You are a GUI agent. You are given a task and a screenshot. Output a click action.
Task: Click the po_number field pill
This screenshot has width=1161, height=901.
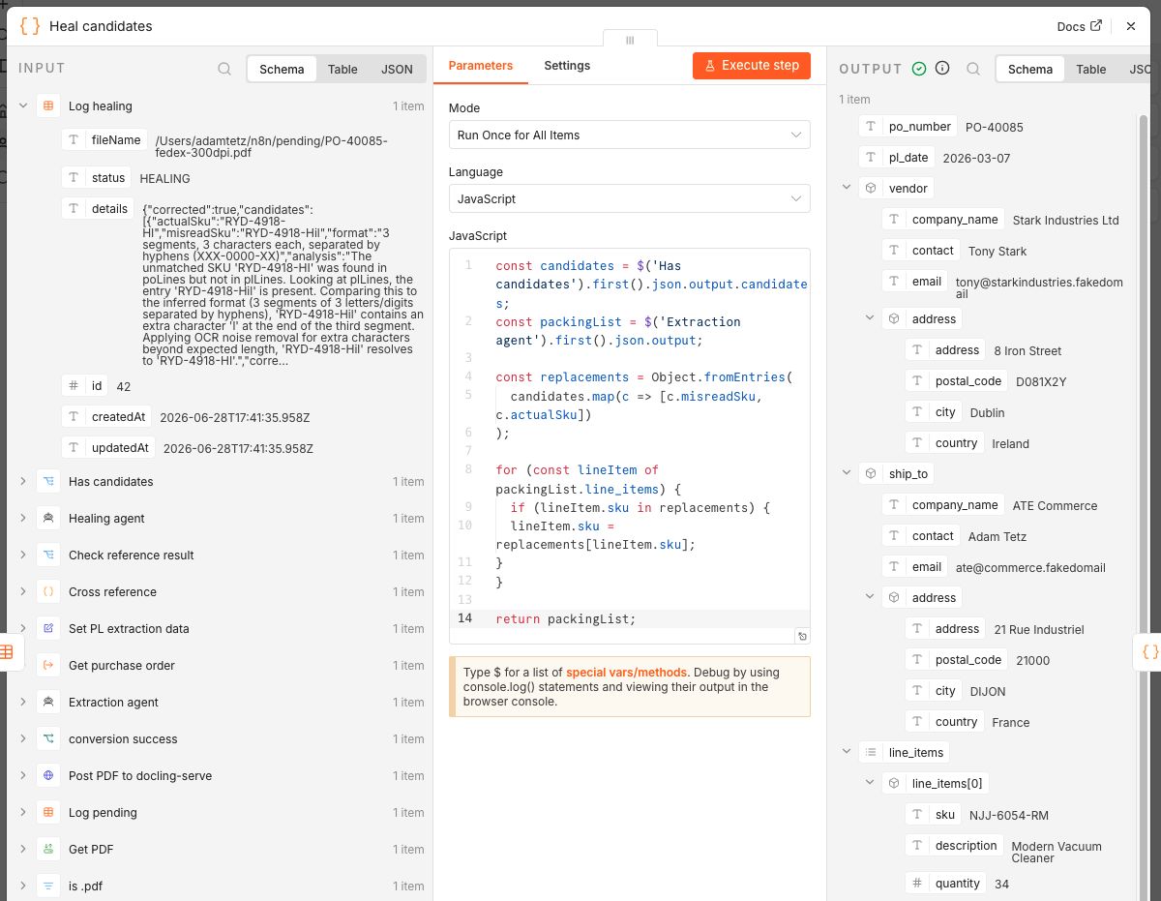[908, 127]
